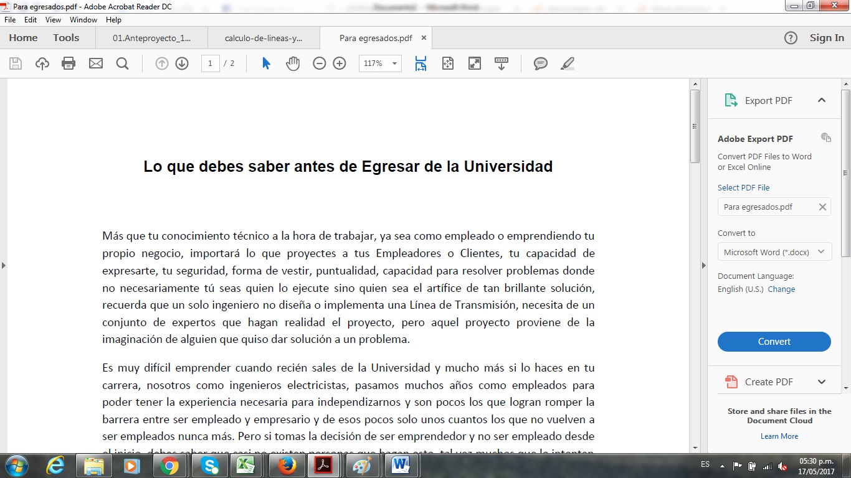851x478 pixels.
Task: Click the cloud upload icon
Action: 42,63
